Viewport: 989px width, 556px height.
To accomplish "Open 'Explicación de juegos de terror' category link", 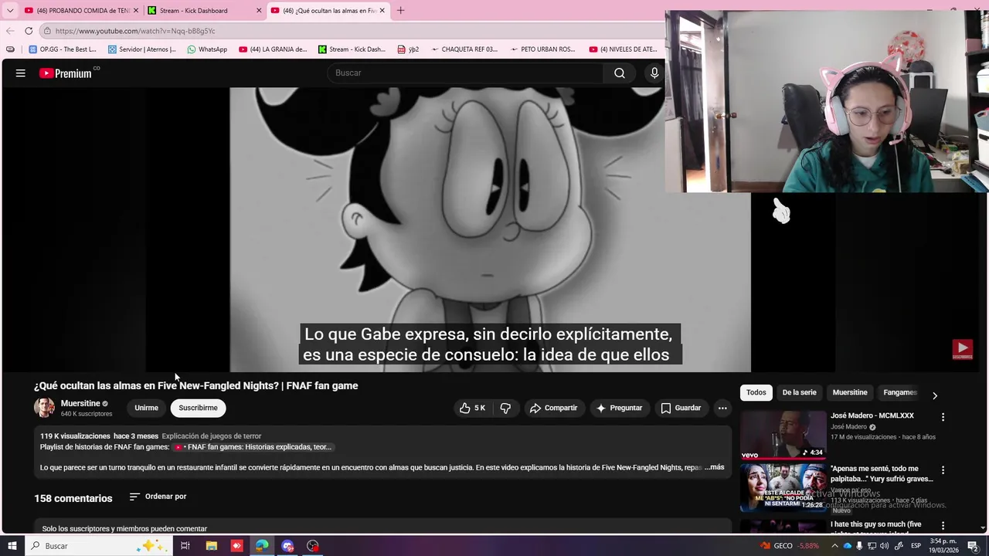I will point(212,436).
